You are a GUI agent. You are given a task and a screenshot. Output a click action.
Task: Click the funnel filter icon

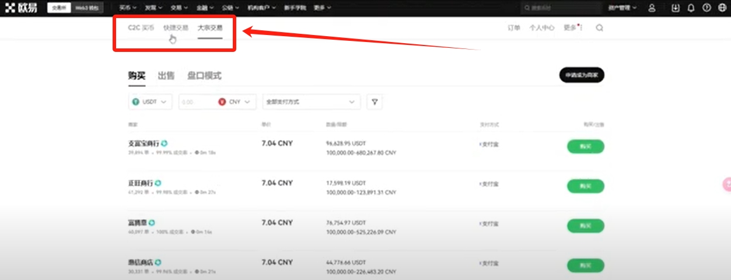[x=375, y=101]
